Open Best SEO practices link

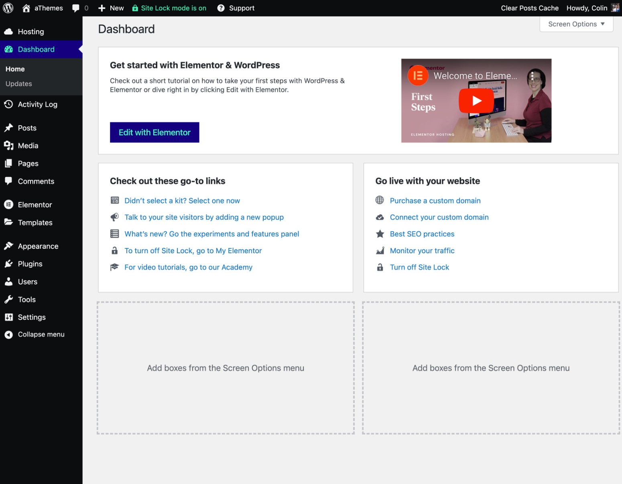pos(422,234)
